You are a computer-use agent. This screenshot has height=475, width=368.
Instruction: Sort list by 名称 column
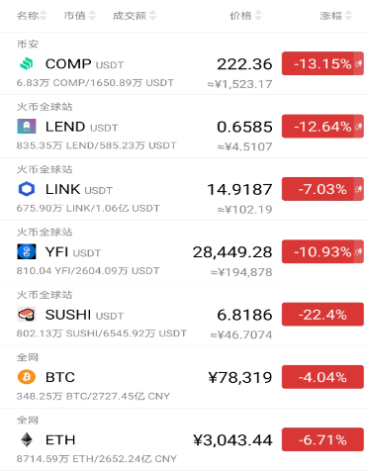(x=32, y=15)
